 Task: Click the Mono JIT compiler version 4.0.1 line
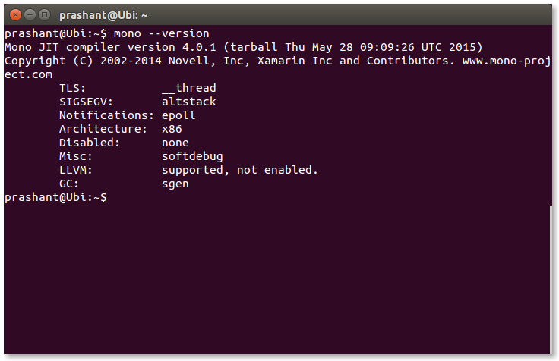click(244, 47)
